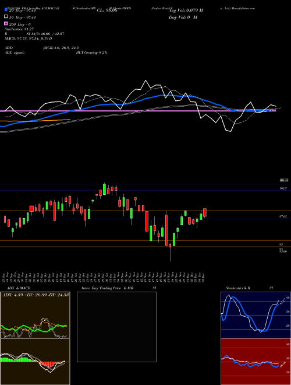
Task: Click the white 50 Day legend swatch
Action: (x=6, y=17)
